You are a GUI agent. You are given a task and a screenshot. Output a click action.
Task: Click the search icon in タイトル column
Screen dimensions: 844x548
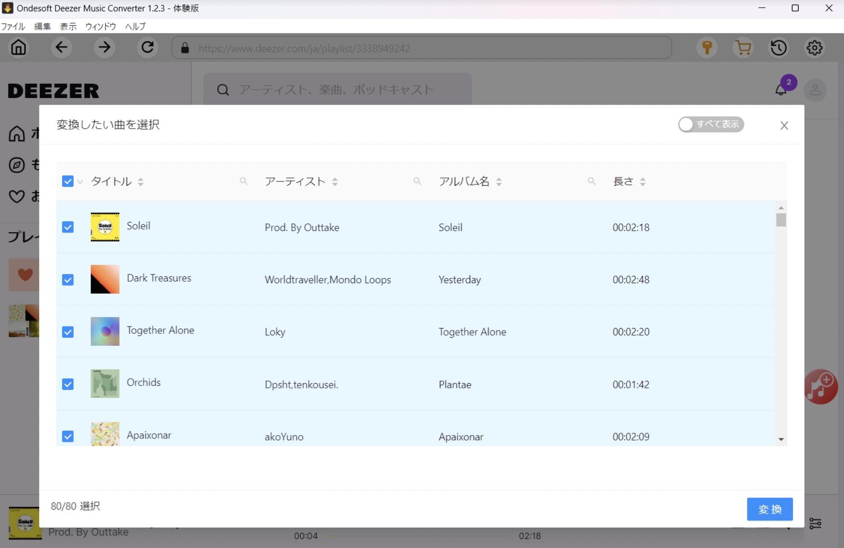(x=244, y=181)
